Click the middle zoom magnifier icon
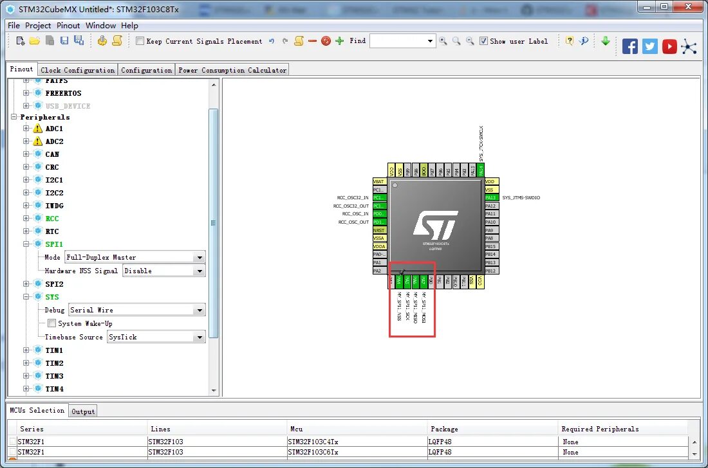This screenshot has width=708, height=468. pyautogui.click(x=456, y=41)
